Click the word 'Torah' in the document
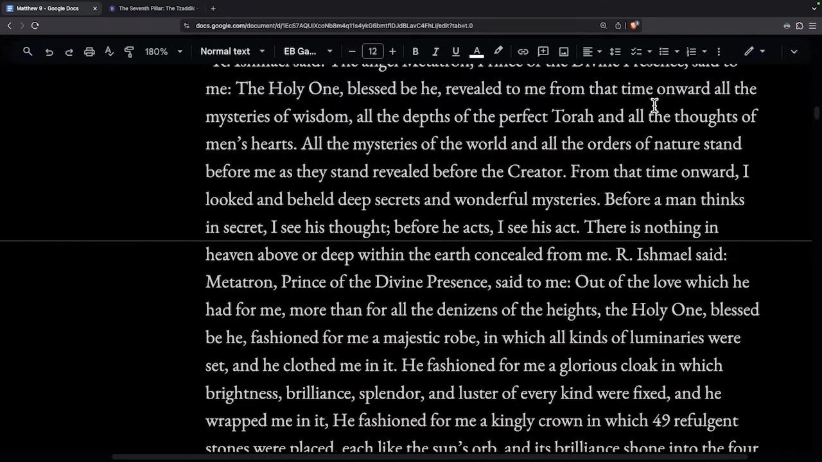This screenshot has height=462, width=822. (x=573, y=116)
